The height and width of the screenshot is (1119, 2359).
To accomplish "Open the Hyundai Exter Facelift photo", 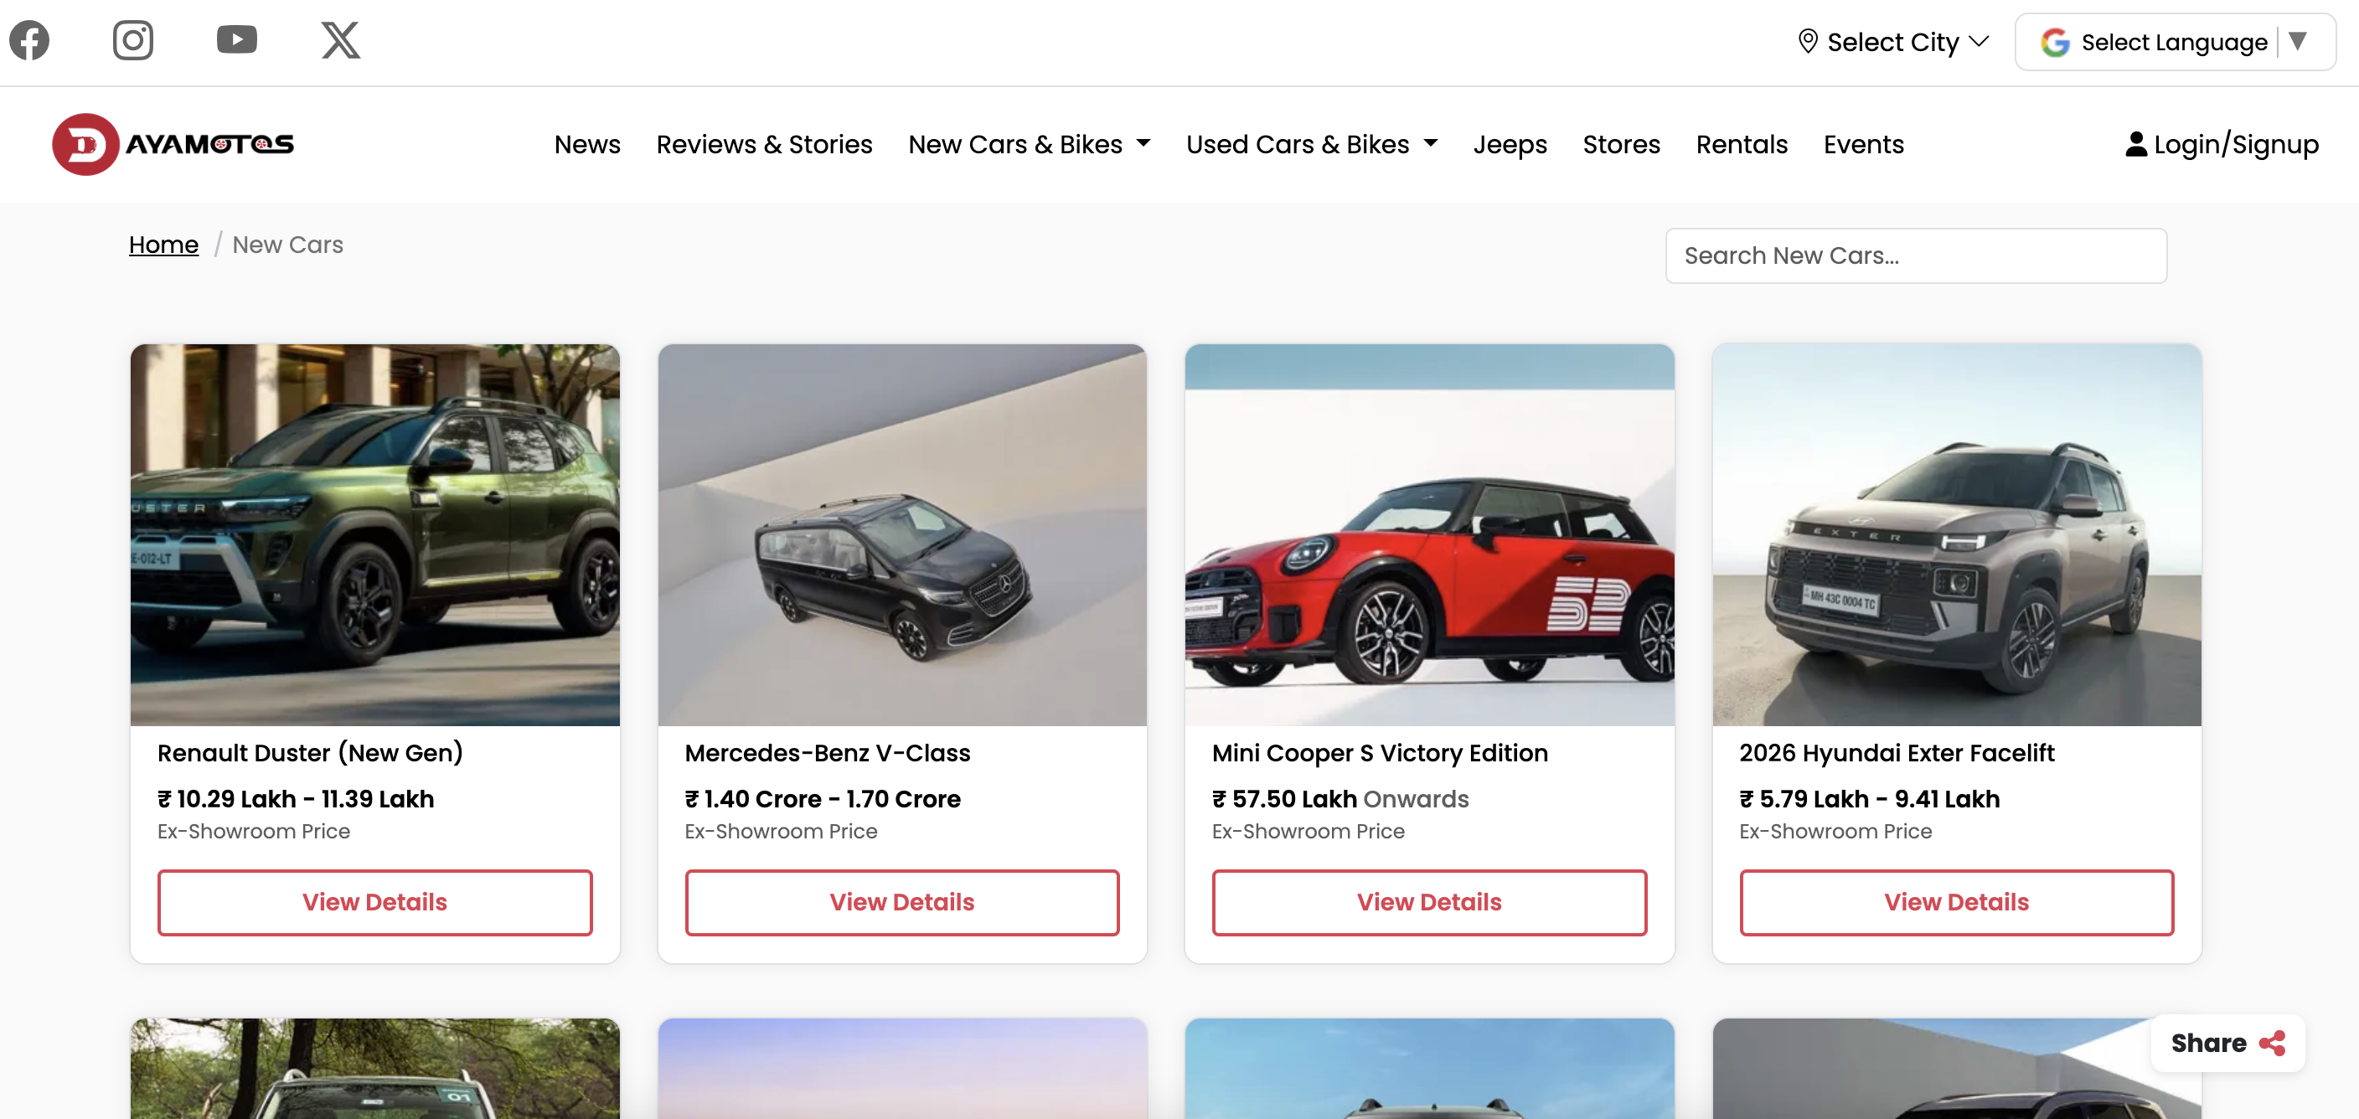I will coord(1956,534).
